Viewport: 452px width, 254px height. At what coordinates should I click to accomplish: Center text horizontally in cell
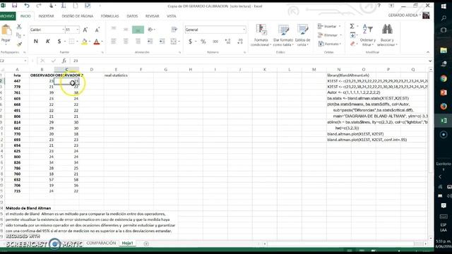[x=126, y=42]
